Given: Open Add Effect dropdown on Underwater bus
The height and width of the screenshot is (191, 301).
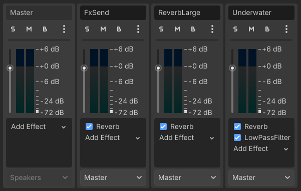Looking at the screenshot, I should (261, 148).
